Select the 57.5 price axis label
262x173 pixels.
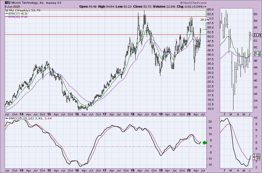[x=210, y=23]
